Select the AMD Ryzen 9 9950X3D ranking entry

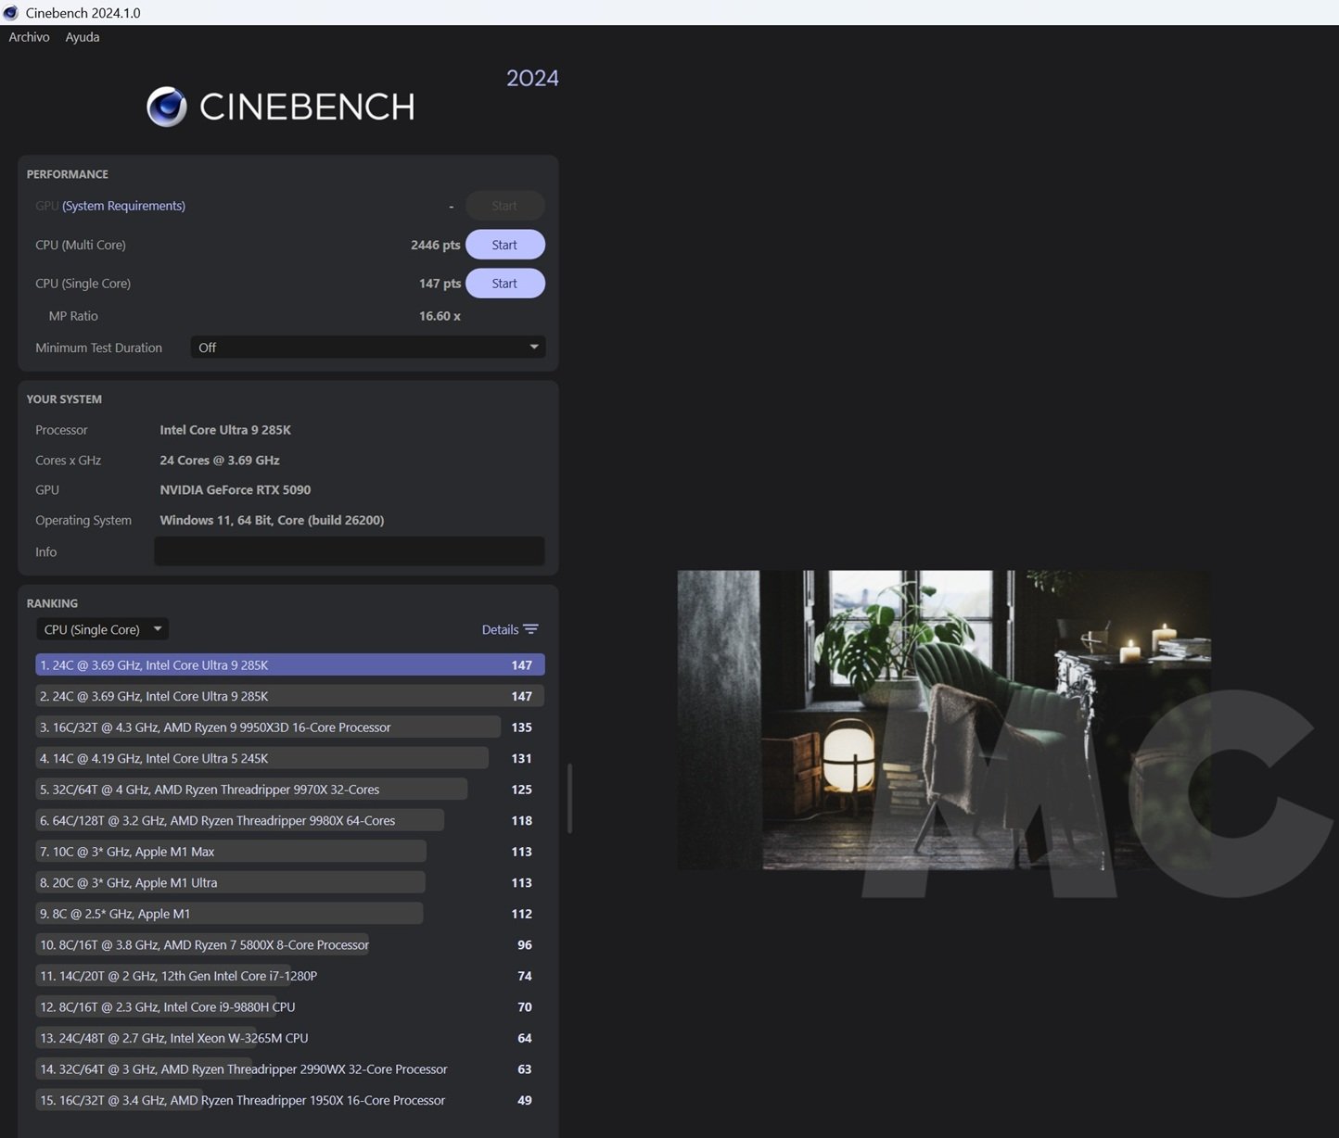point(269,727)
